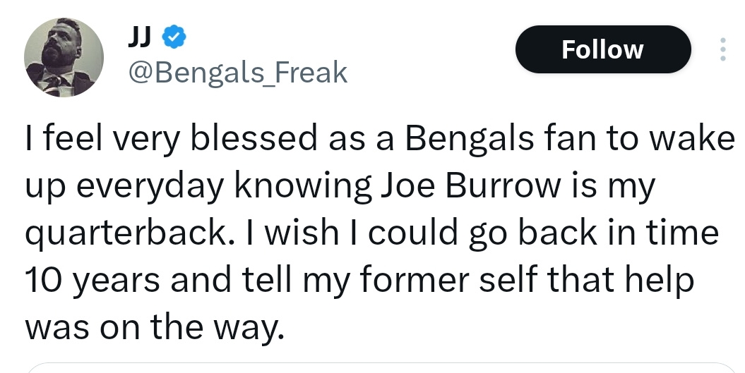Open the three-dot more options menu
745x373 pixels.
722,49
